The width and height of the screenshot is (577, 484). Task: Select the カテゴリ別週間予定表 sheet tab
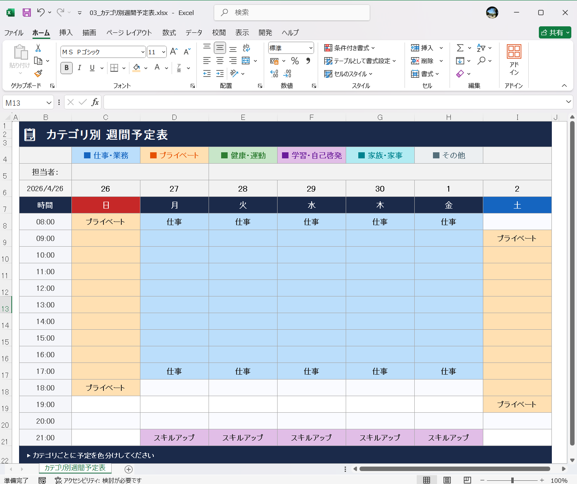point(75,468)
